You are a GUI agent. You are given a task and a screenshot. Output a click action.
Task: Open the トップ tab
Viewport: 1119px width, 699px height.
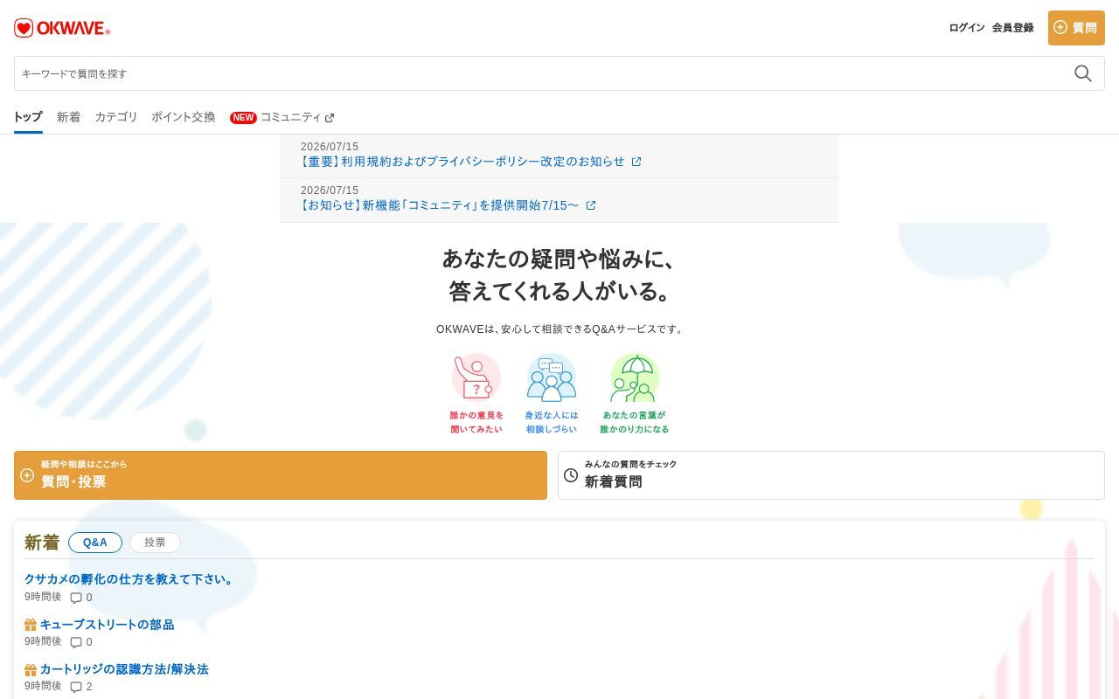(x=28, y=117)
